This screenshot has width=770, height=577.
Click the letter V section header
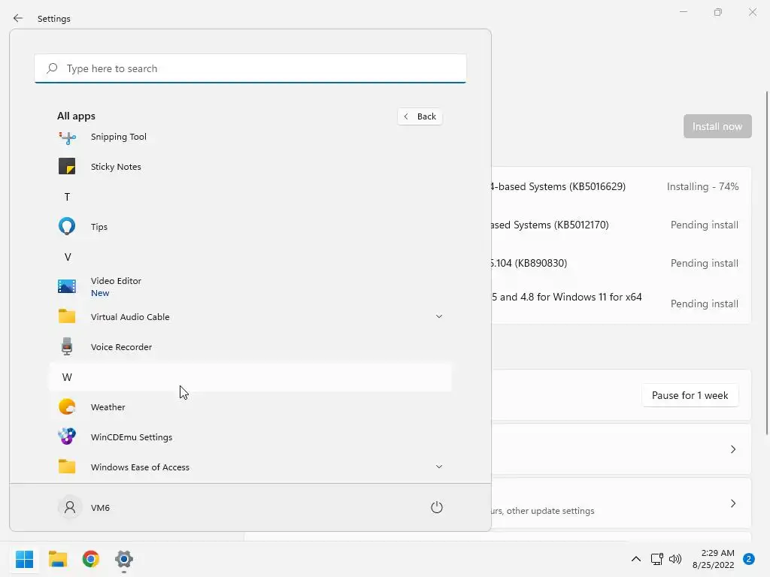[x=68, y=257]
